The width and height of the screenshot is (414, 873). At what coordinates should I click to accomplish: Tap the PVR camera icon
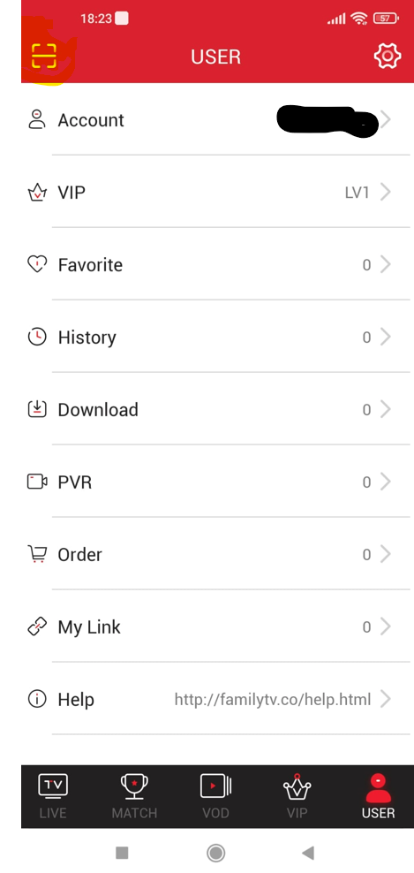[x=37, y=482]
